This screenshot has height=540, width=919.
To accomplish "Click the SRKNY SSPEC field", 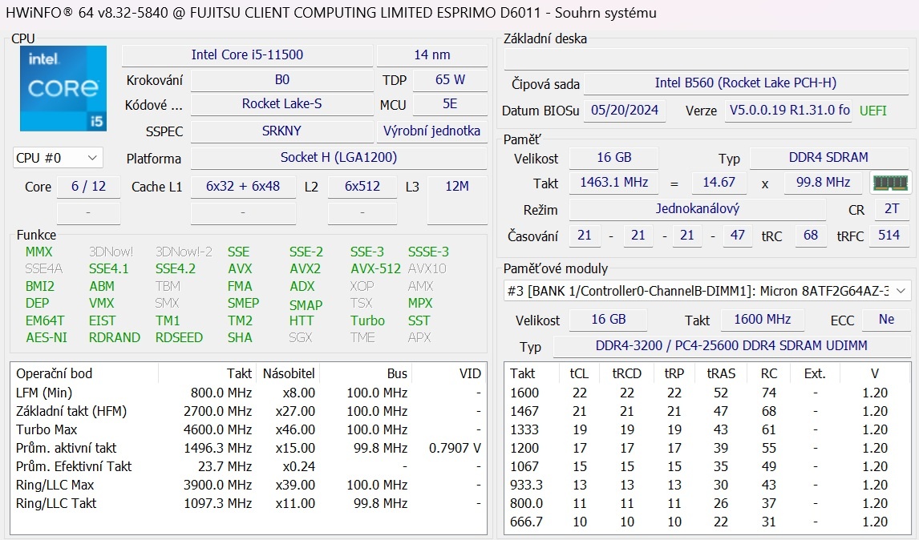I will (x=281, y=131).
